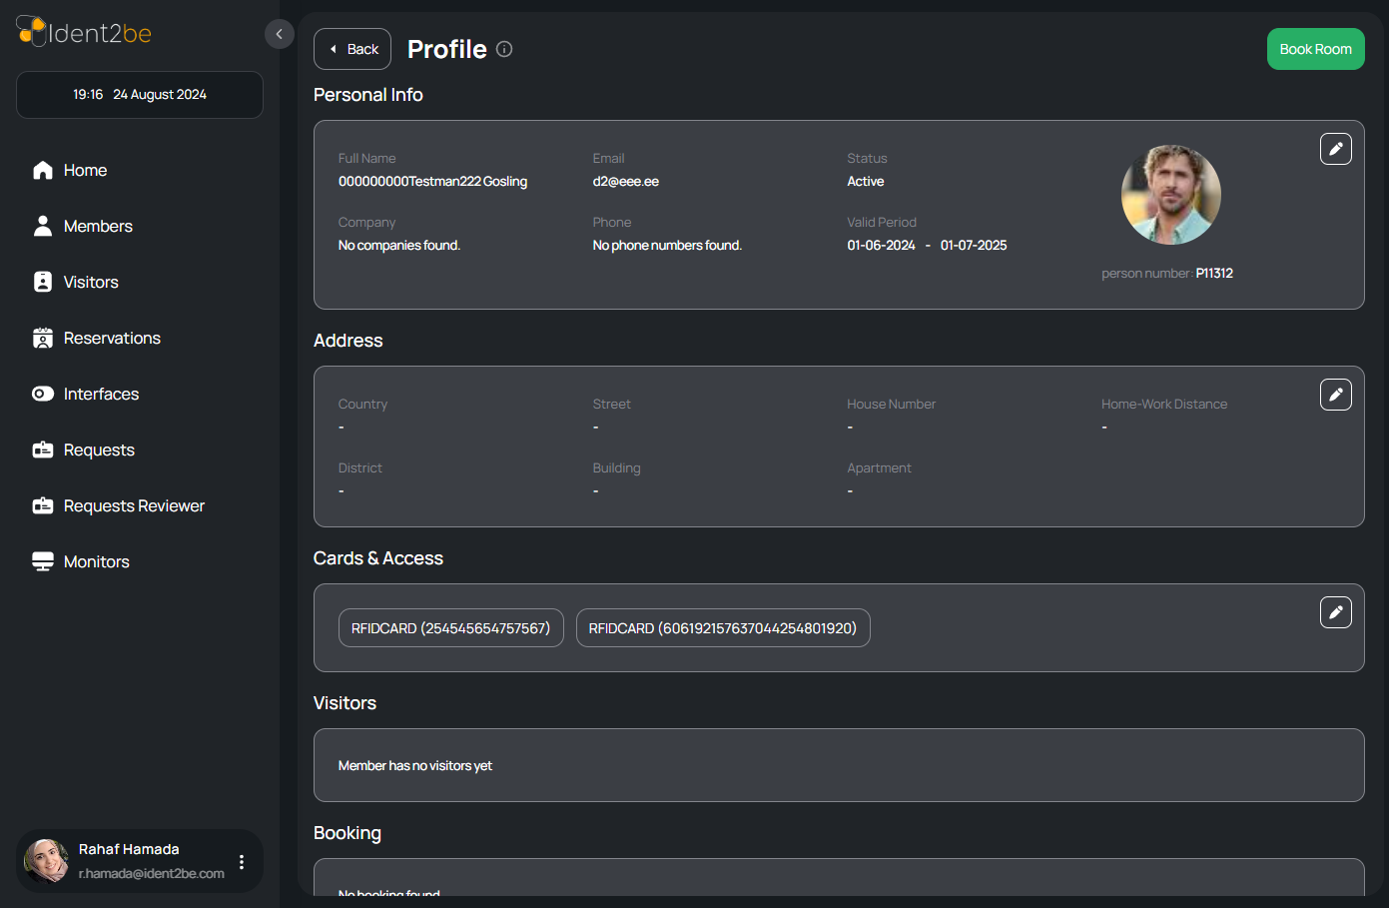Click the Reservations calendar icon
The width and height of the screenshot is (1389, 908).
coord(43,338)
